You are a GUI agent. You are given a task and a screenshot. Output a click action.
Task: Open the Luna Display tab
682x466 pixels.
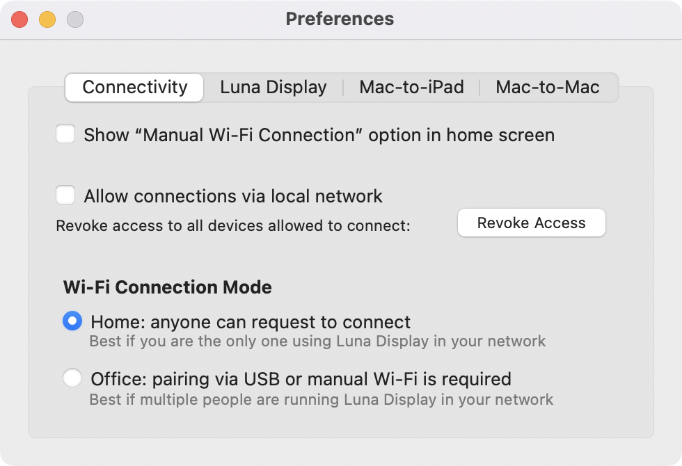273,88
